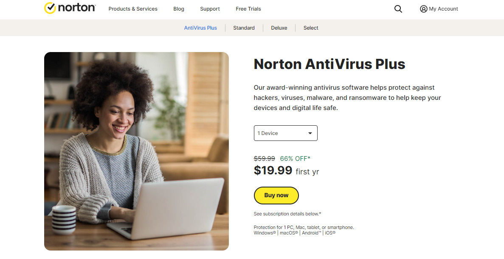The height and width of the screenshot is (259, 504).
Task: Open the Support menu item
Action: pyautogui.click(x=210, y=9)
